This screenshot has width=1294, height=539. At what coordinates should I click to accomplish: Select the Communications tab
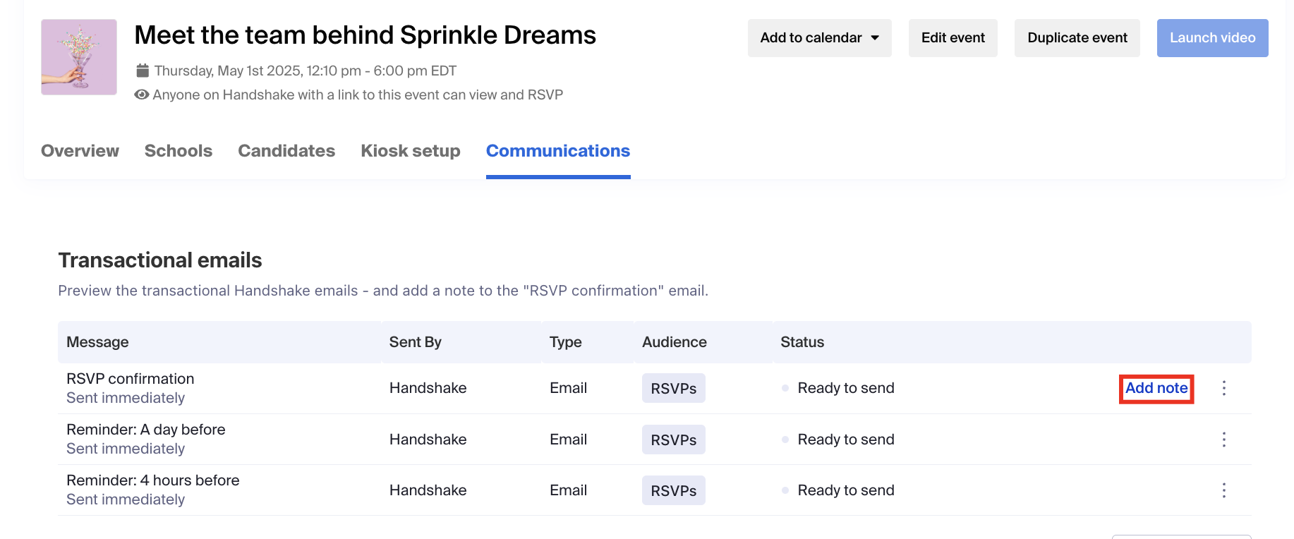tap(558, 151)
